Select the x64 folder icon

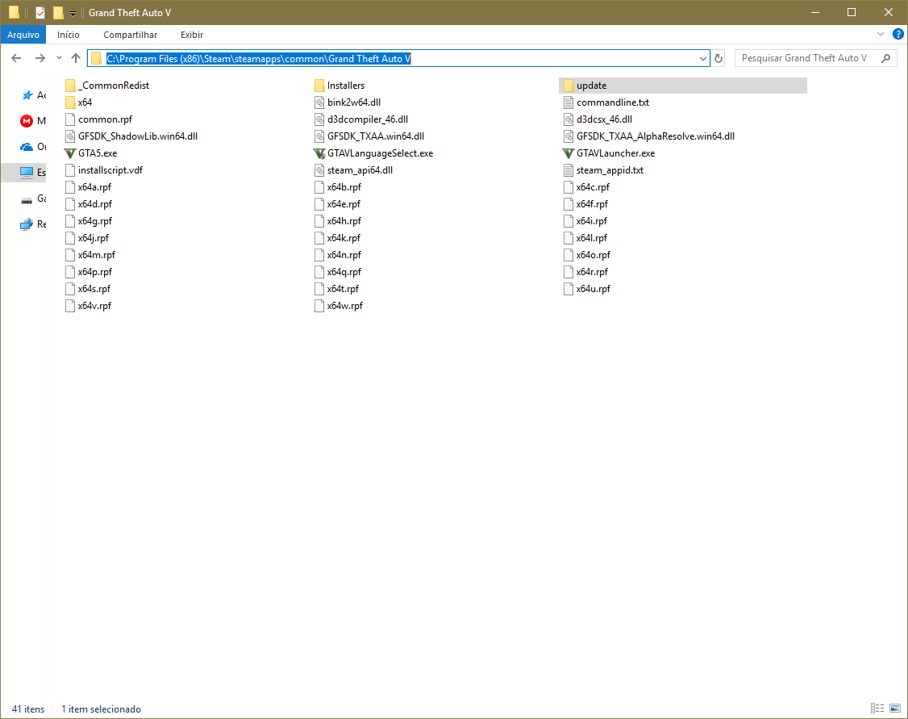pyautogui.click(x=70, y=102)
